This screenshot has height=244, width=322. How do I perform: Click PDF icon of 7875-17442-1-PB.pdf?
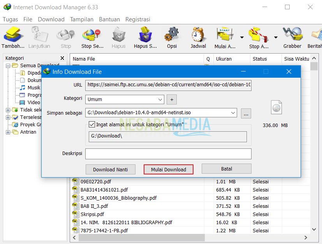(76, 230)
